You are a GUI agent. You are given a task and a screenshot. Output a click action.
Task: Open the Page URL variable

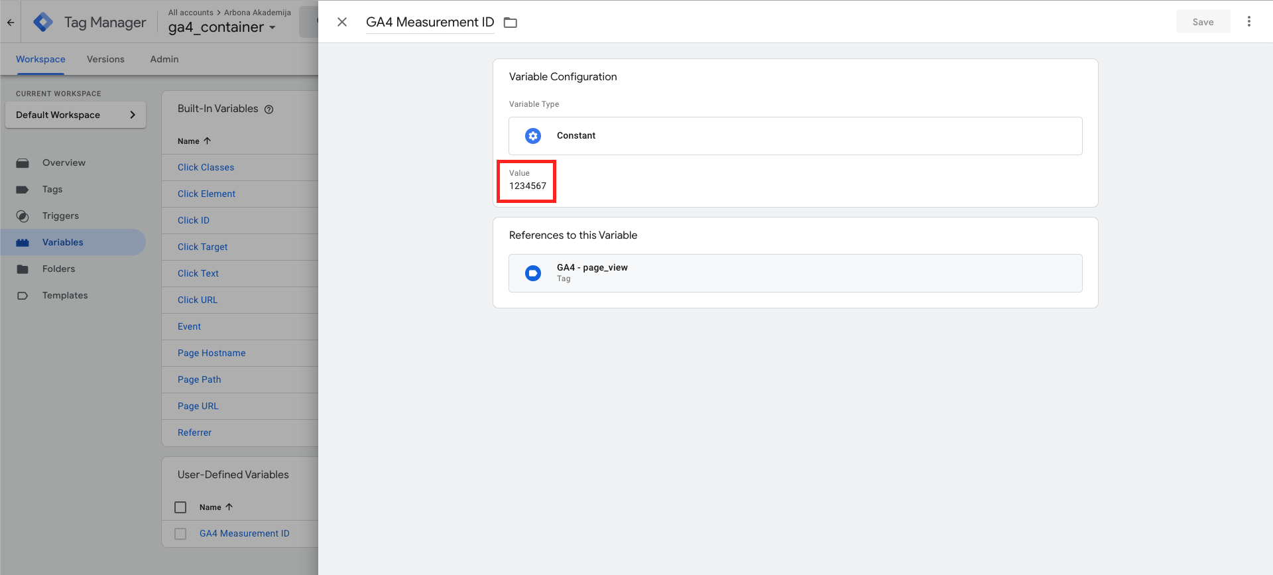[198, 406]
